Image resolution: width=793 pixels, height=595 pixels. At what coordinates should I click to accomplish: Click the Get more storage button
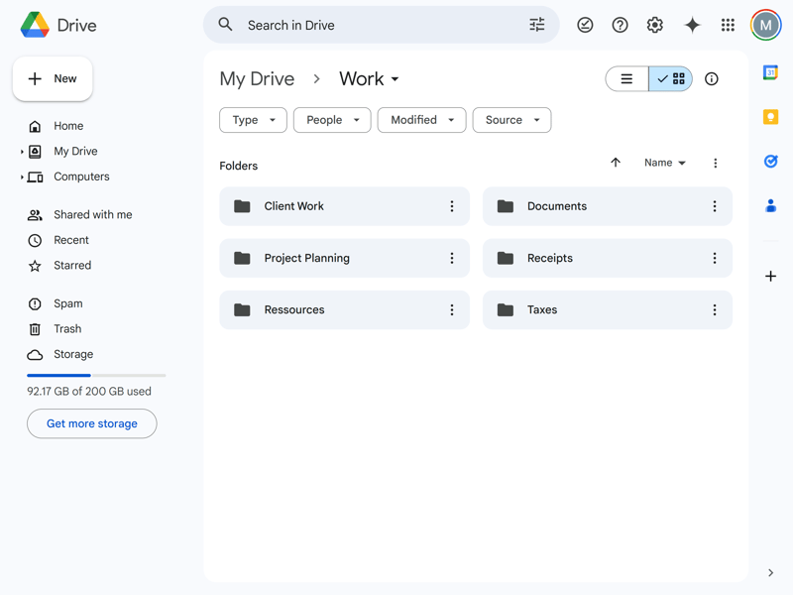pos(92,423)
